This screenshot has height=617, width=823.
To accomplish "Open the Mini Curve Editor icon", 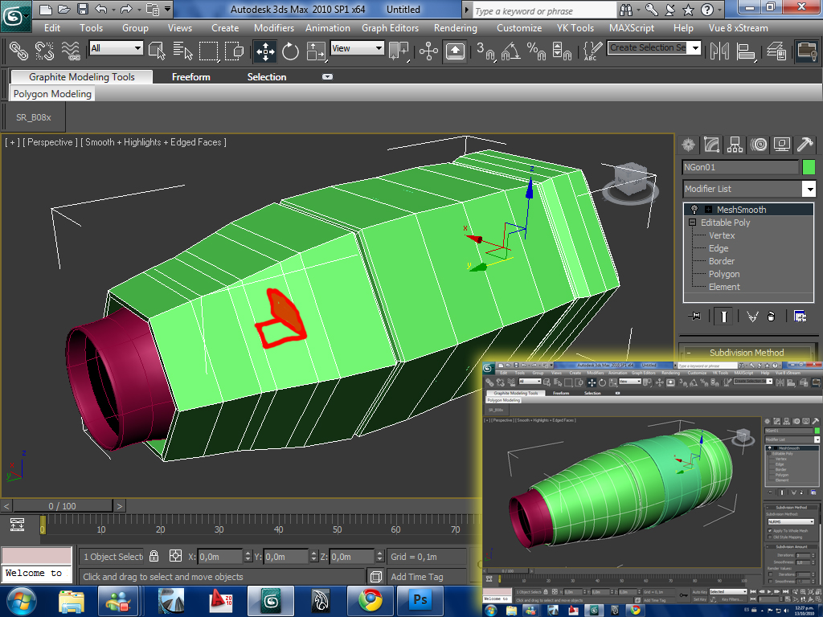I will click(x=18, y=524).
